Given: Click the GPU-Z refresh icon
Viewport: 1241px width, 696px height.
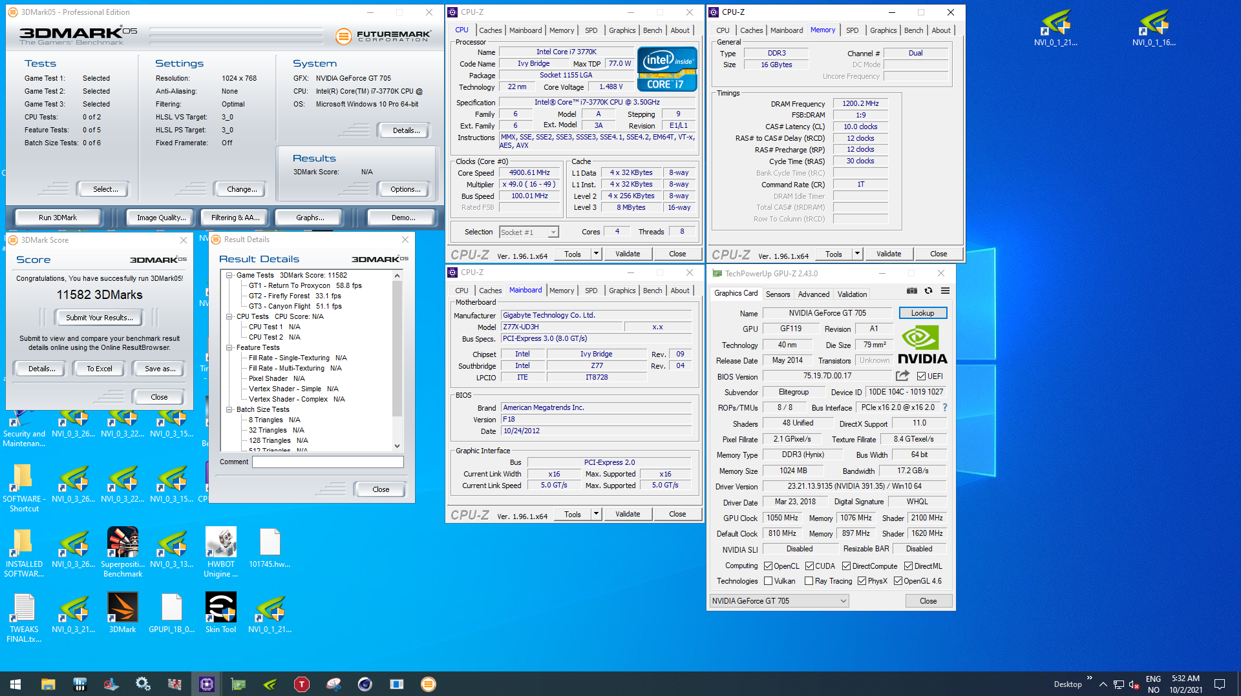Looking at the screenshot, I should click(x=928, y=291).
